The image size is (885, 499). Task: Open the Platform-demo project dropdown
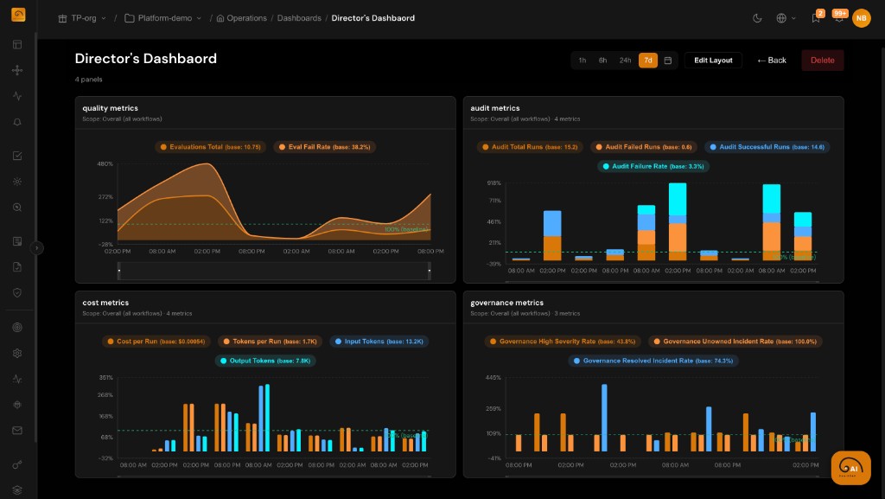pyautogui.click(x=163, y=18)
